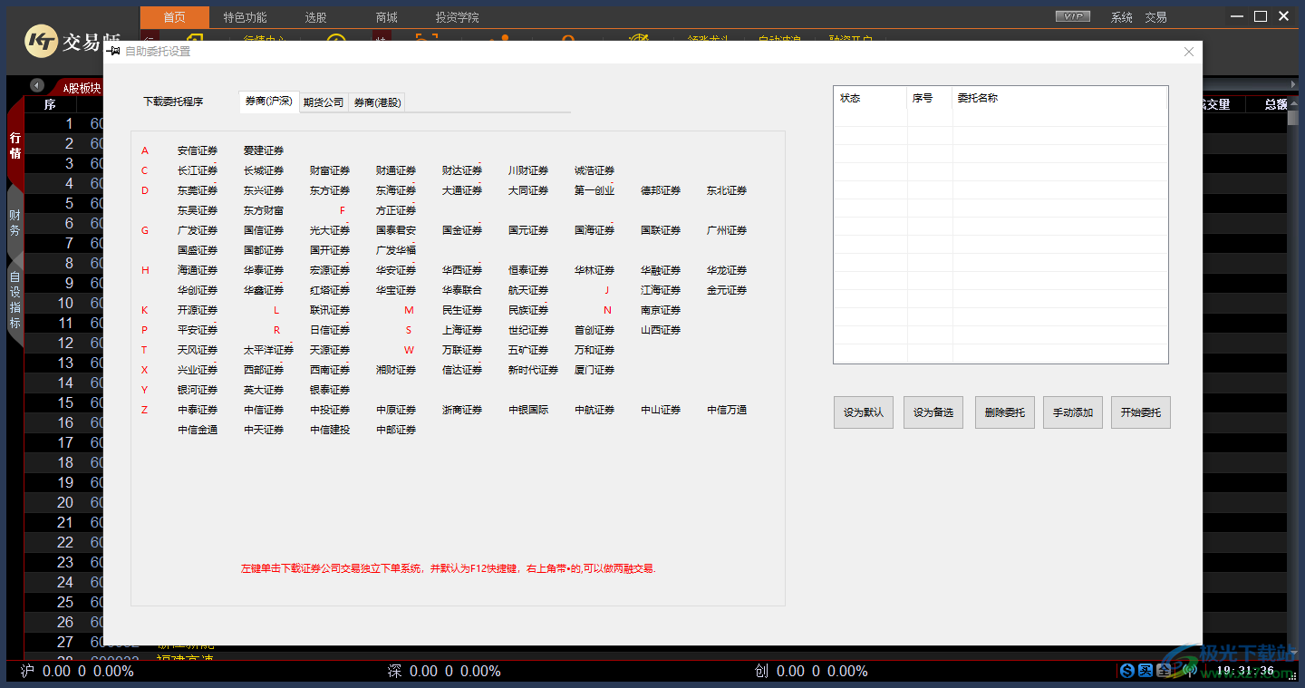Download 安信证券 trading program
1305x688 pixels.
198,150
